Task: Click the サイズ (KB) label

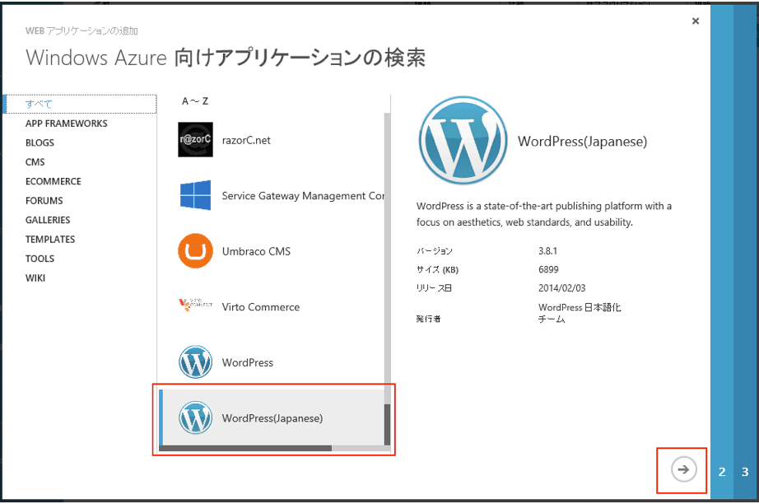Action: (x=437, y=269)
